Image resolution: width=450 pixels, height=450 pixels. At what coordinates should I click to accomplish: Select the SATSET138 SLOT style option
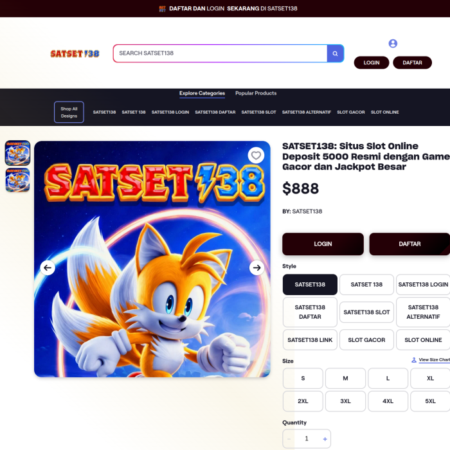pos(366,312)
